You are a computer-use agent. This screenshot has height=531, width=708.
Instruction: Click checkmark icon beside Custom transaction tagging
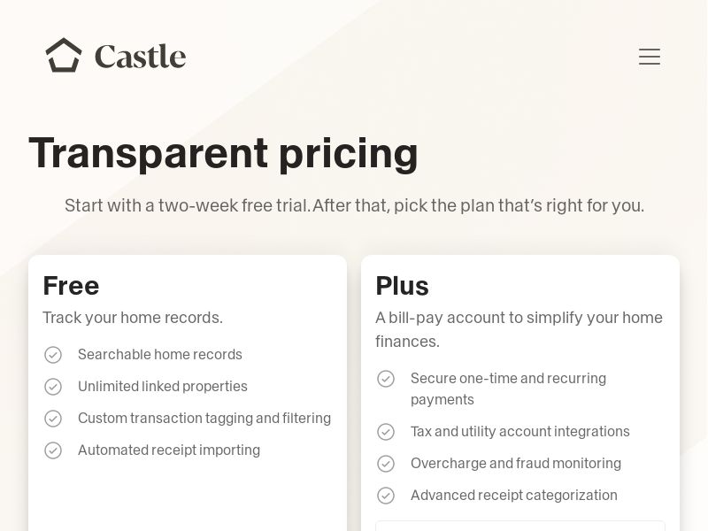click(x=53, y=419)
